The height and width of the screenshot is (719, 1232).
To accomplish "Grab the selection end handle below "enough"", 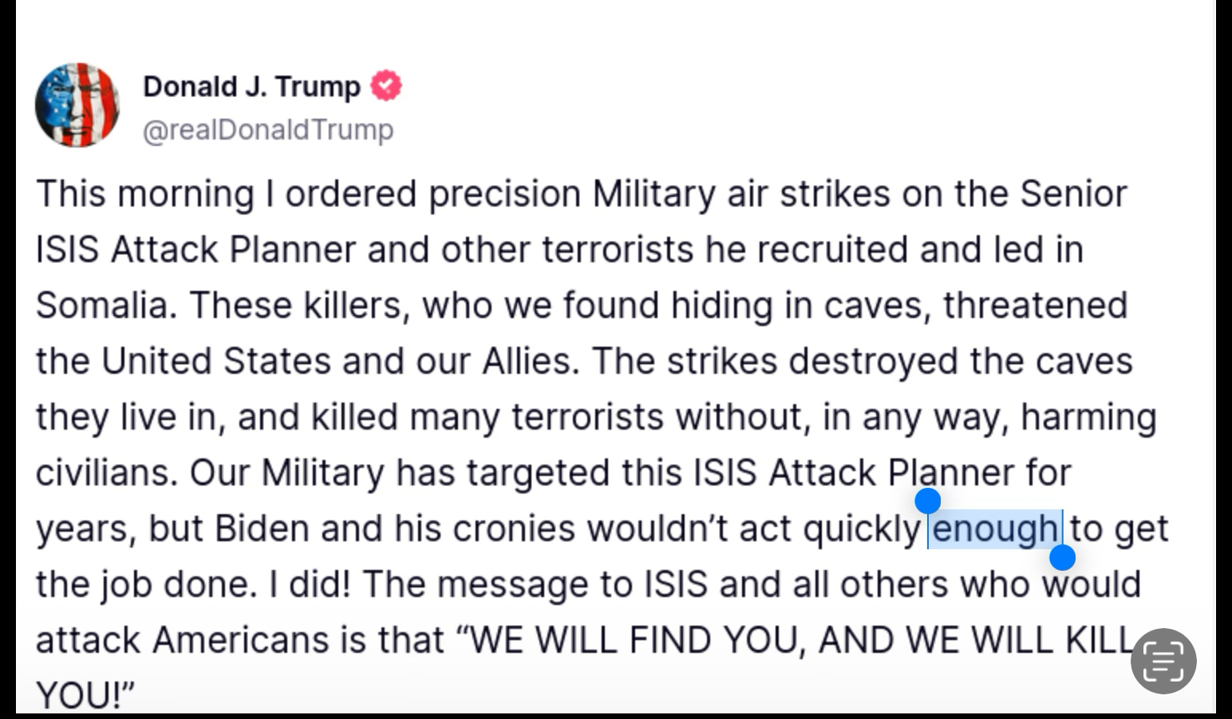I will [x=1062, y=557].
